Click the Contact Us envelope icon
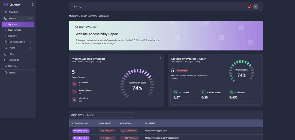This screenshot has height=140, width=295. (x=6, y=60)
